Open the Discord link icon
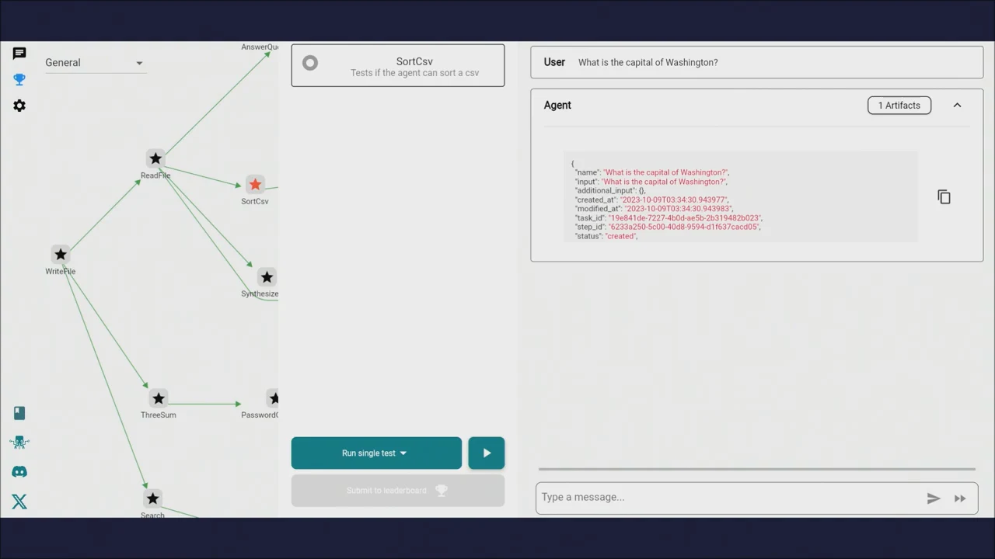Viewport: 995px width, 559px height. (x=19, y=472)
